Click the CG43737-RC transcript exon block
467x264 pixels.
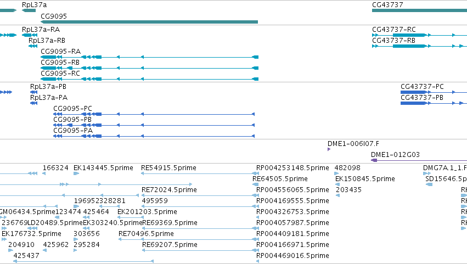click(x=409, y=35)
